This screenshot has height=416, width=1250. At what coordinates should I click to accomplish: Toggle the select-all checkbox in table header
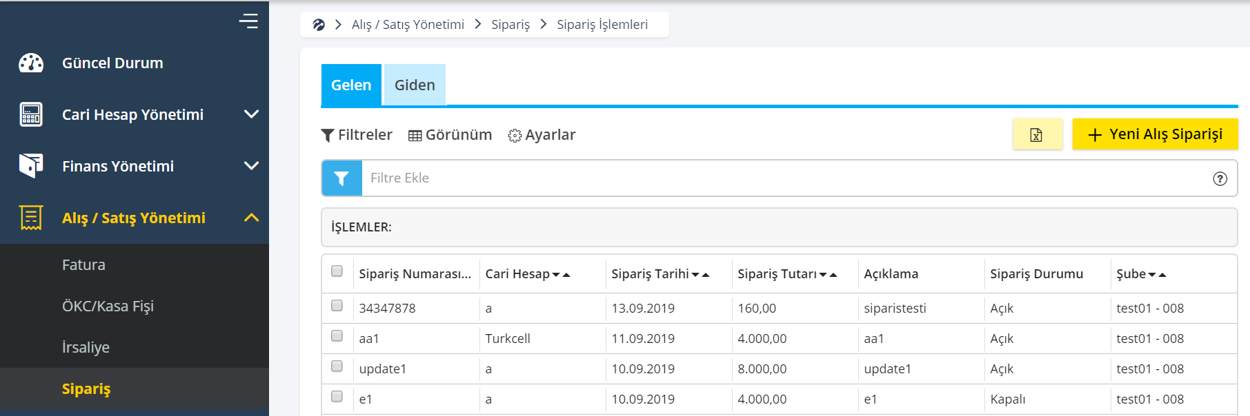(x=337, y=271)
